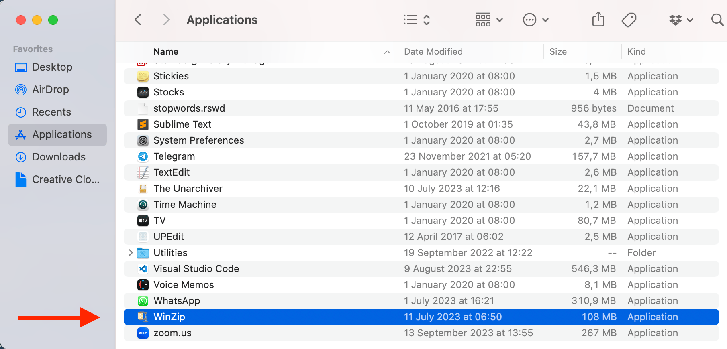The height and width of the screenshot is (349, 727).
Task: Select the Stocks app icon
Action: click(143, 92)
